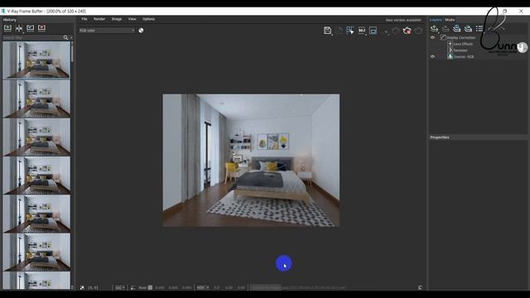Open the Image menu
The height and width of the screenshot is (298, 530).
[117, 19]
